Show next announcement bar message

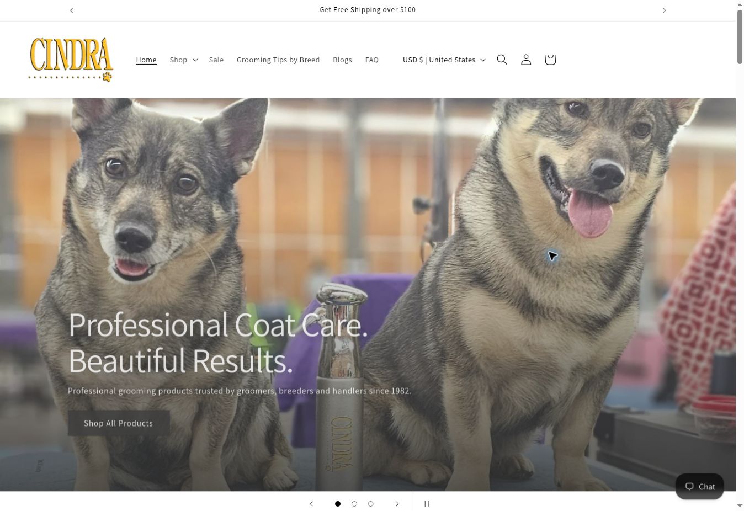(x=664, y=10)
